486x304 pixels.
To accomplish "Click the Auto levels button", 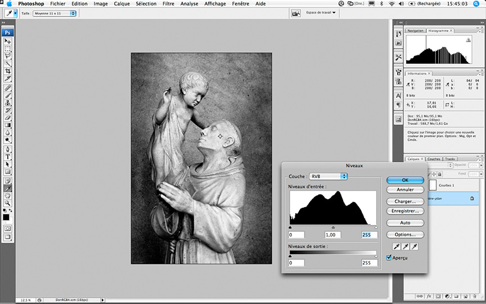I will [x=405, y=223].
